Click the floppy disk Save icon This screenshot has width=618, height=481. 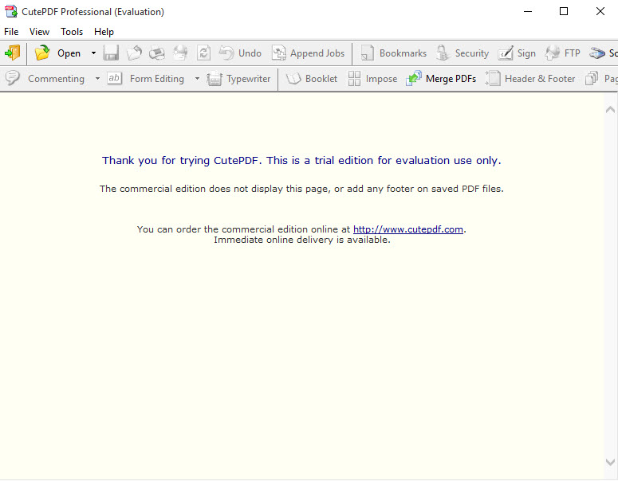click(111, 53)
